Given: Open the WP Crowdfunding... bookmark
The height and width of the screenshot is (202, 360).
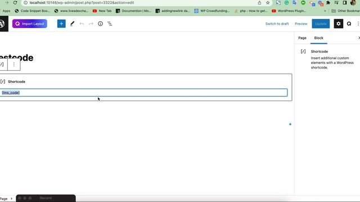Looking at the screenshot, I should click(211, 11).
